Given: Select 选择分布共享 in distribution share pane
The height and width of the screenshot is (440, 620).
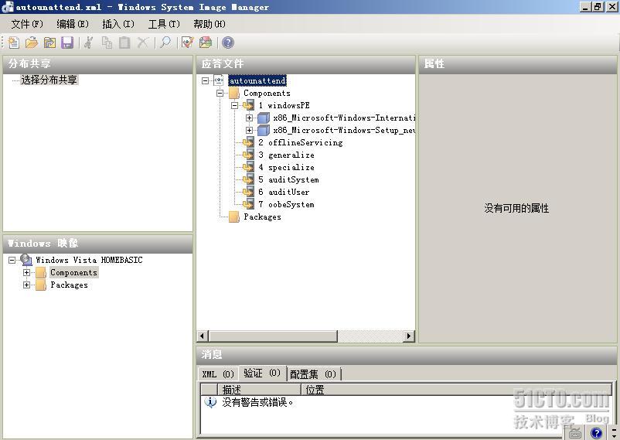Looking at the screenshot, I should click(49, 80).
